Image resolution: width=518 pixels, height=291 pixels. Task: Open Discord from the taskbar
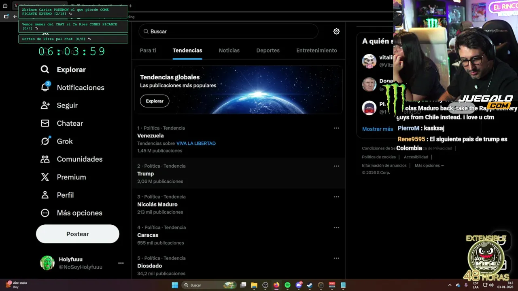pyautogui.click(x=299, y=285)
